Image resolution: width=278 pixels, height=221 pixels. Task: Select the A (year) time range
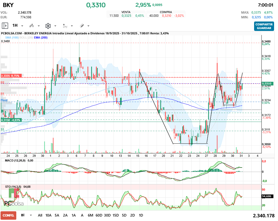(82, 215)
